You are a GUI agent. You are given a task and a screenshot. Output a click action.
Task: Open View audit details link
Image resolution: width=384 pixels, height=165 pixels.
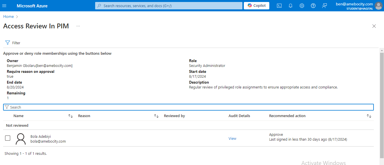[x=232, y=139]
